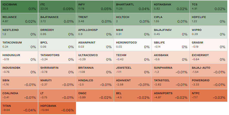Click the WIPRO tile
229x115 pixels.
[x=209, y=32]
